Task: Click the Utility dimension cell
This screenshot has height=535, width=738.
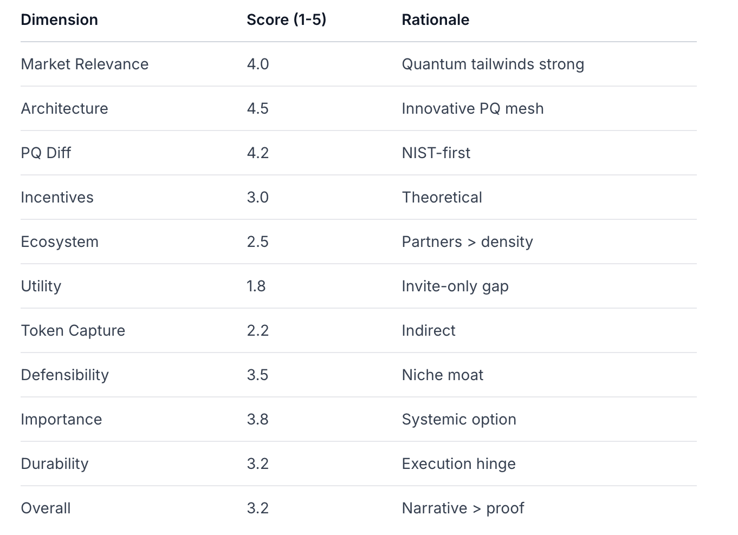Action: point(41,286)
